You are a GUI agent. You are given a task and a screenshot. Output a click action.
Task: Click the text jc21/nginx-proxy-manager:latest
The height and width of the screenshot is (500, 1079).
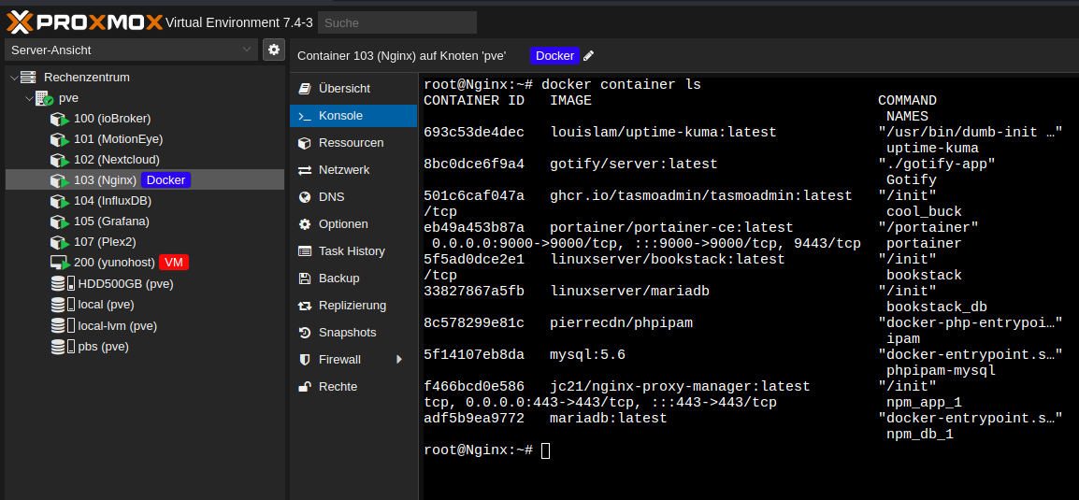click(x=680, y=387)
